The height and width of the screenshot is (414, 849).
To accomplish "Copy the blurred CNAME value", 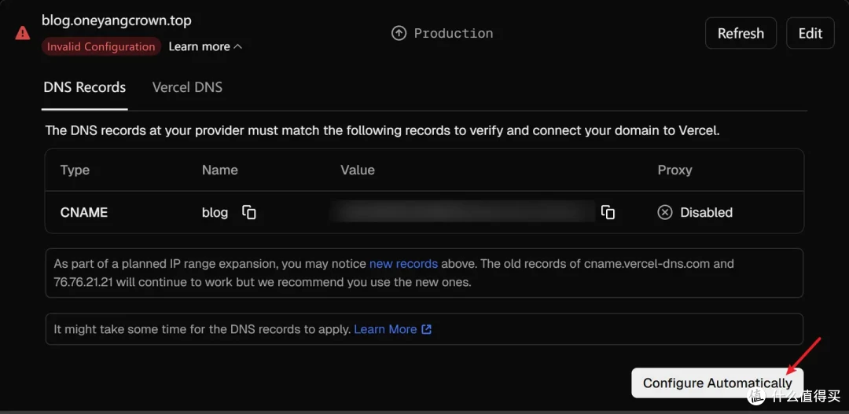I will click(608, 213).
